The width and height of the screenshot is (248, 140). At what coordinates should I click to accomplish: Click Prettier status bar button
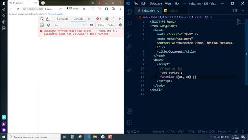click(x=224, y=131)
